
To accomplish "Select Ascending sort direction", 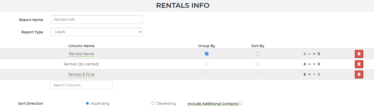I will [x=87, y=103].
